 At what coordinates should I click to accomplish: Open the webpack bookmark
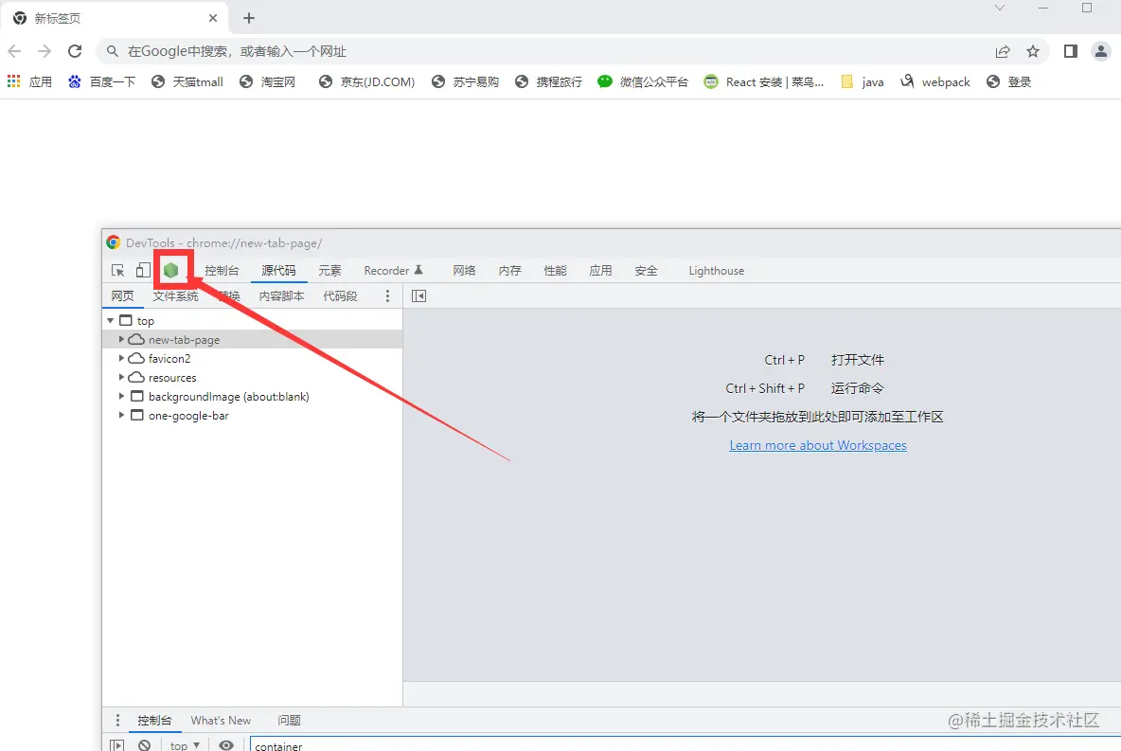(x=935, y=81)
